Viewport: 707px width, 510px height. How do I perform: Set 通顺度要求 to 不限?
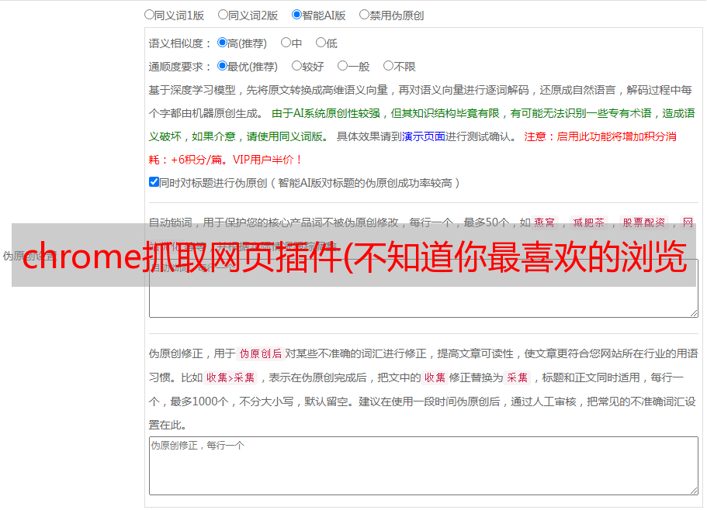(x=388, y=66)
